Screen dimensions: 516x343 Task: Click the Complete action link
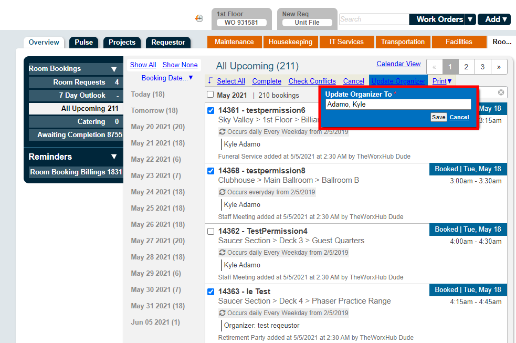click(x=267, y=81)
